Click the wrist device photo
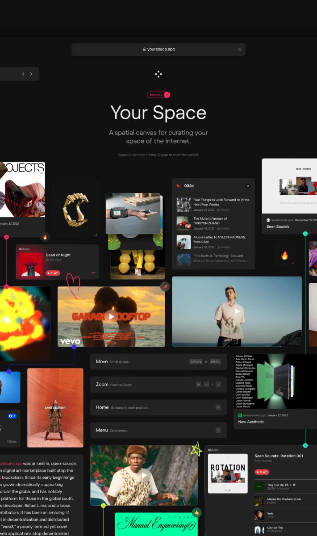 click(133, 214)
